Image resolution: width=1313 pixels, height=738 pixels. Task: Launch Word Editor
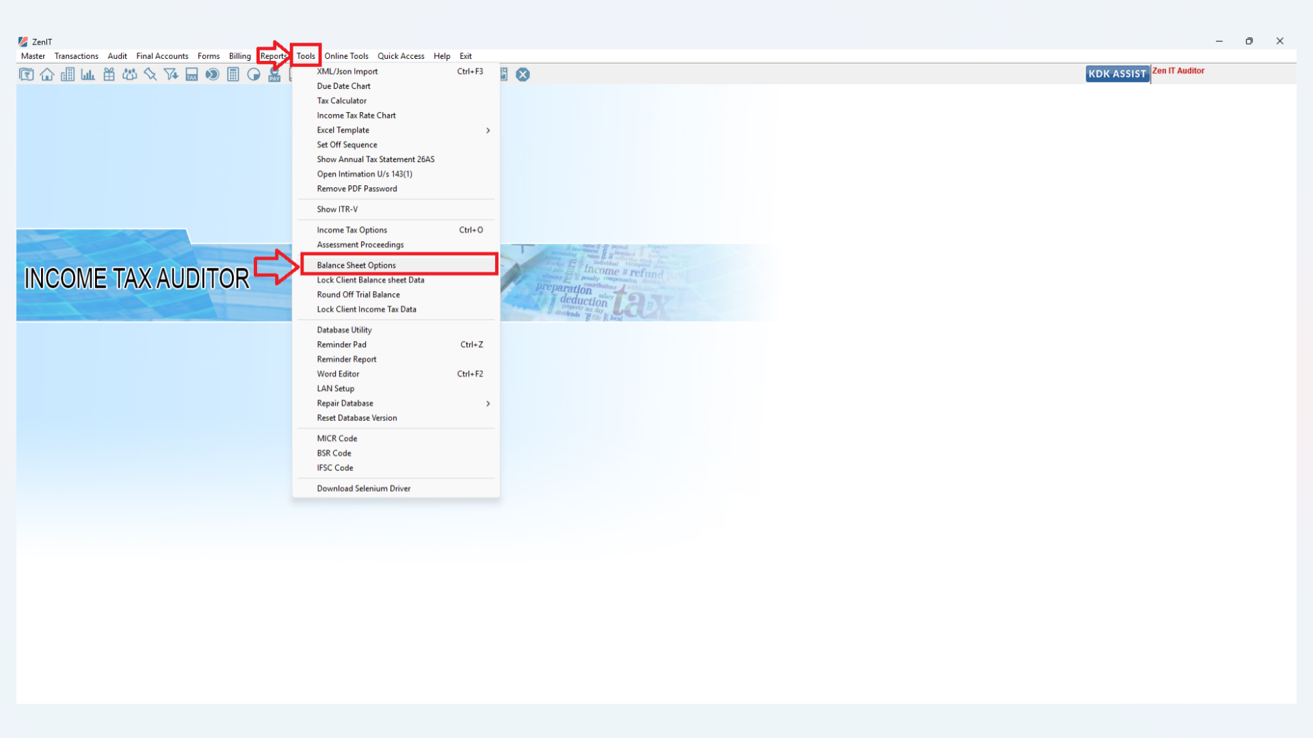pyautogui.click(x=396, y=374)
